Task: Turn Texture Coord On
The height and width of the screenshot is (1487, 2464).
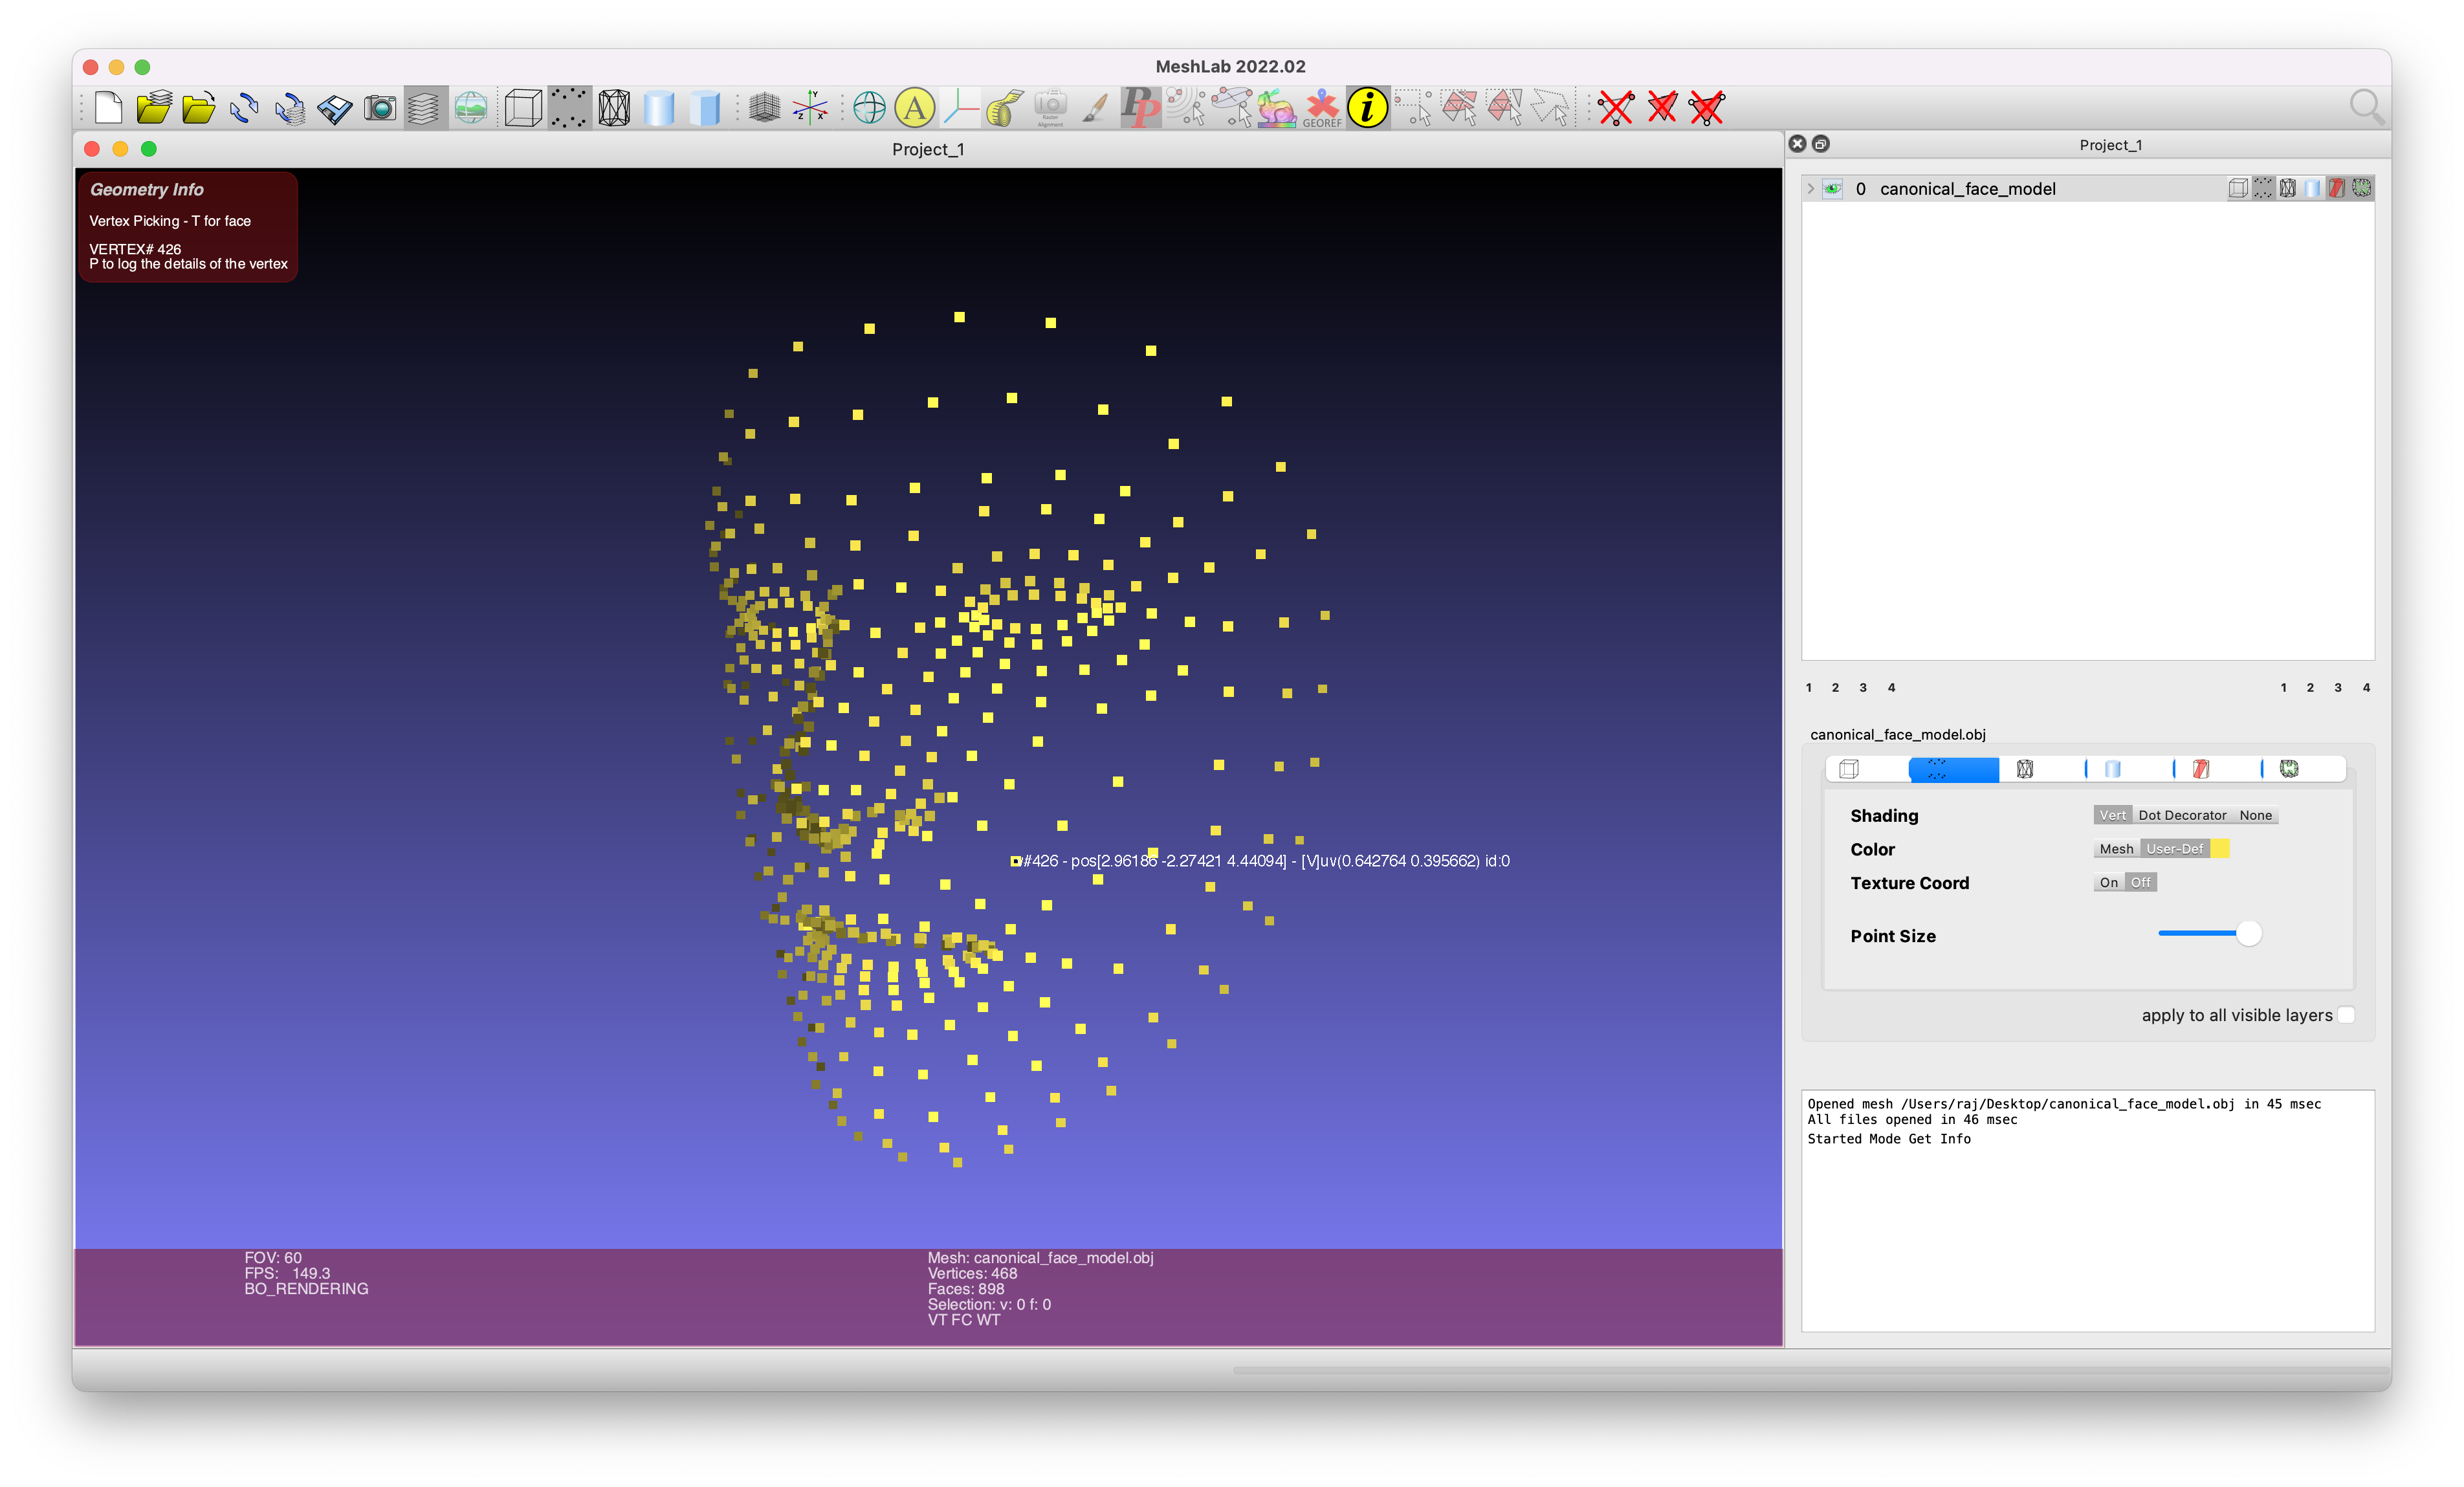Action: [x=2108, y=882]
